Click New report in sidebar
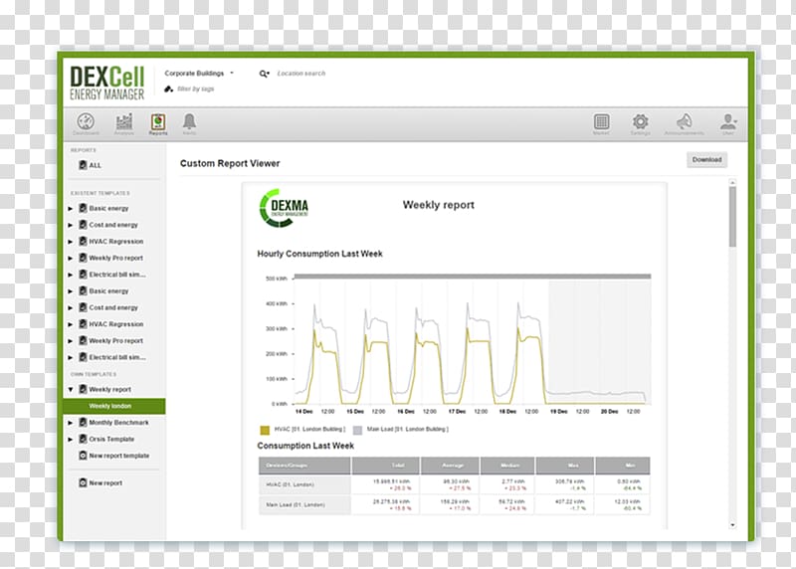The image size is (796, 569). click(x=104, y=482)
